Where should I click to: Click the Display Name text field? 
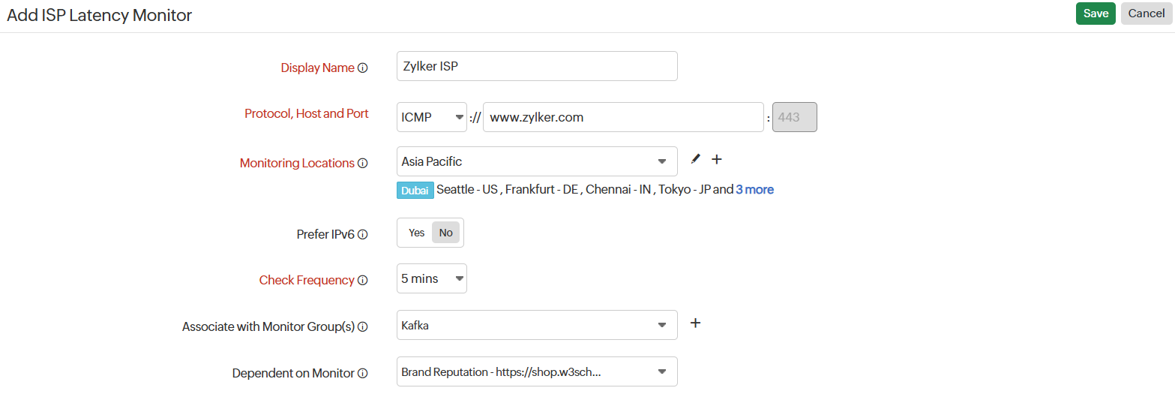(x=536, y=66)
